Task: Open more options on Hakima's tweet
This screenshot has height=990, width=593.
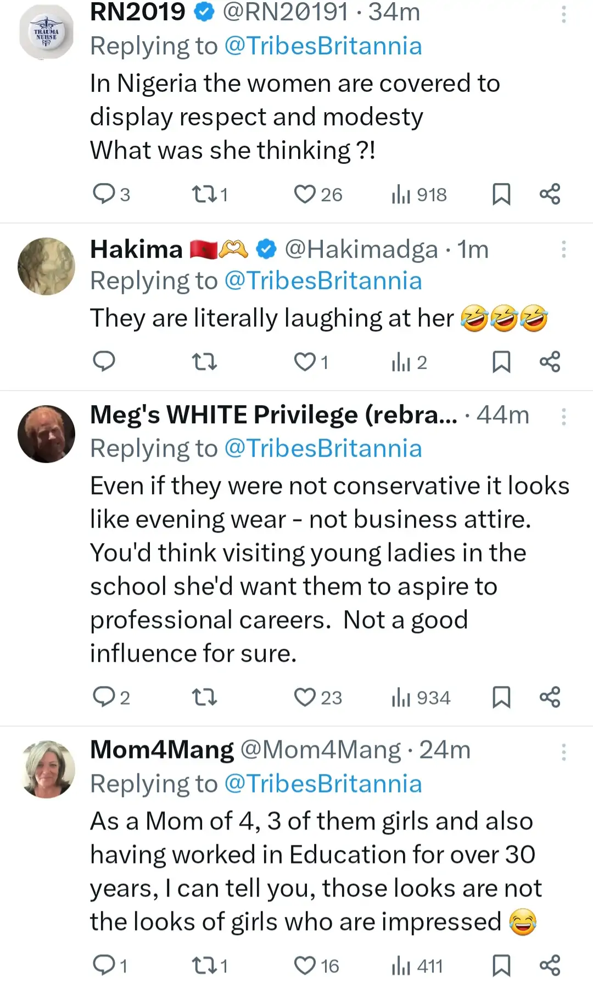Action: coord(563,249)
